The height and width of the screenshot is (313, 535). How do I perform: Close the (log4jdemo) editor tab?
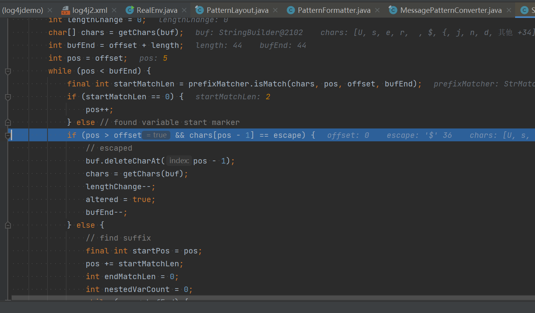(50, 11)
